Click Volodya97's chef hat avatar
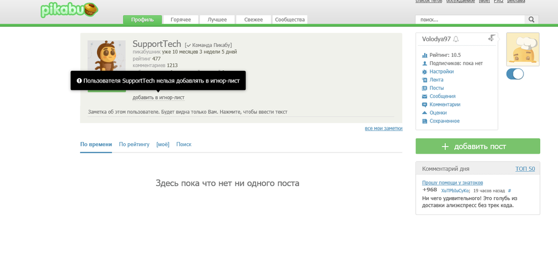The height and width of the screenshot is (254, 558). coord(523,50)
